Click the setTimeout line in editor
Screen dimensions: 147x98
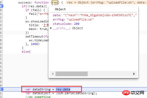pyautogui.click(x=37, y=36)
